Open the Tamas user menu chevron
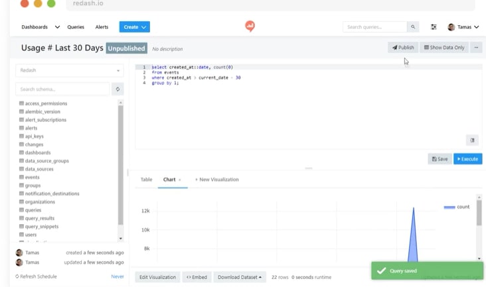 (x=477, y=27)
